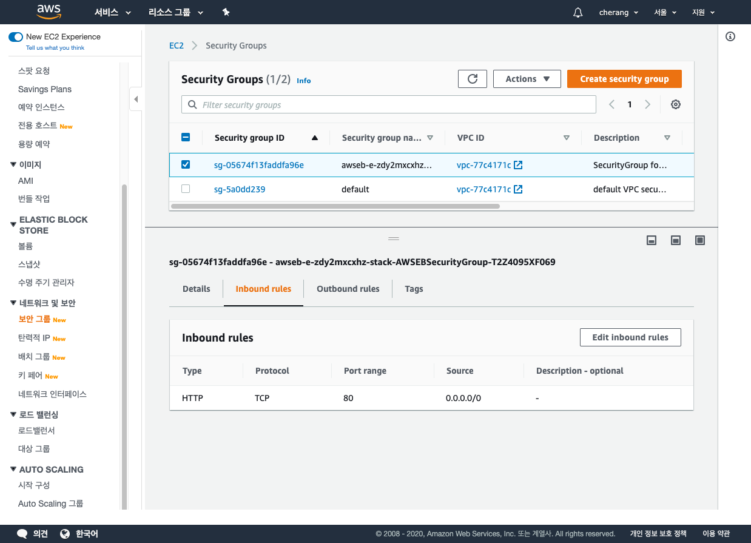Click the language globe icon
This screenshot has height=543, width=751.
click(66, 534)
